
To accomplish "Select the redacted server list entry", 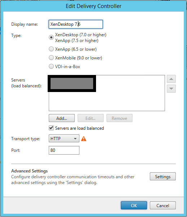I will [x=72, y=83].
